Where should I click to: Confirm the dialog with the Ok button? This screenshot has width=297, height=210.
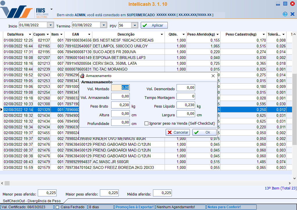pyautogui.click(x=204, y=132)
